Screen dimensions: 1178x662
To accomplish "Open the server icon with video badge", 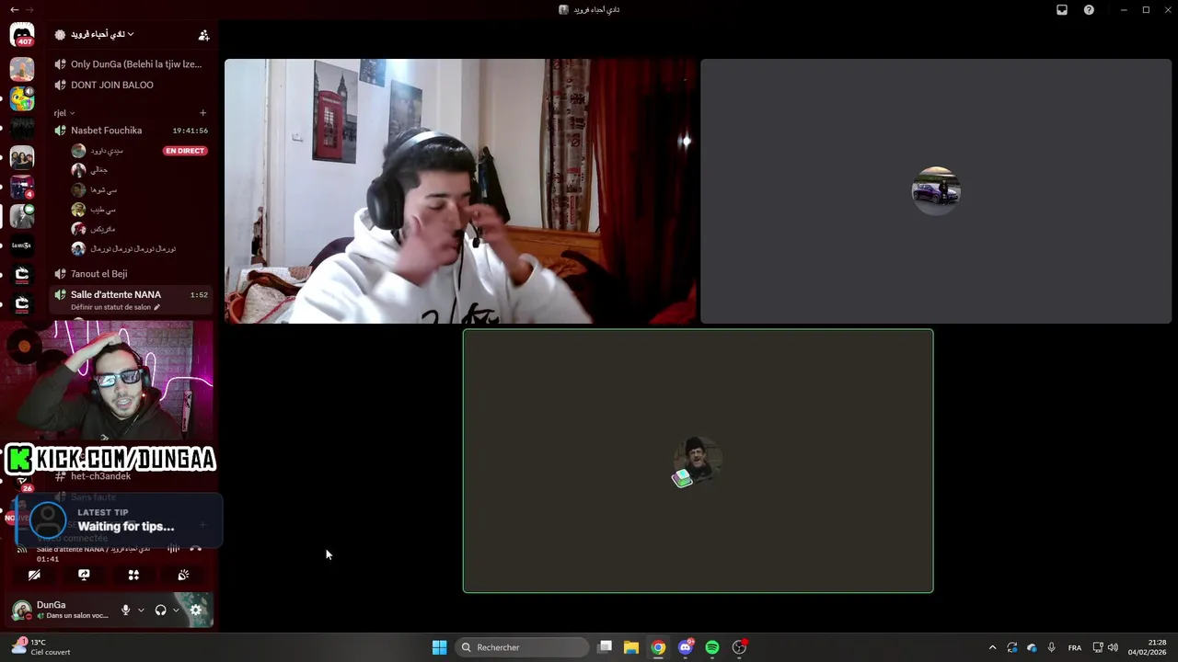I will (x=22, y=216).
